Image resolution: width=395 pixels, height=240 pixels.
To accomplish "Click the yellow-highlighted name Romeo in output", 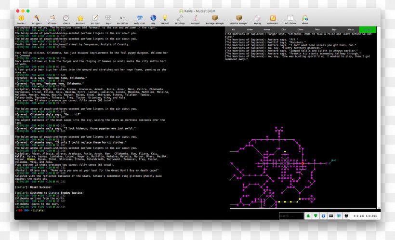I will pos(31,160).
